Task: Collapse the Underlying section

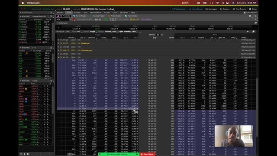Action: click(x=57, y=23)
